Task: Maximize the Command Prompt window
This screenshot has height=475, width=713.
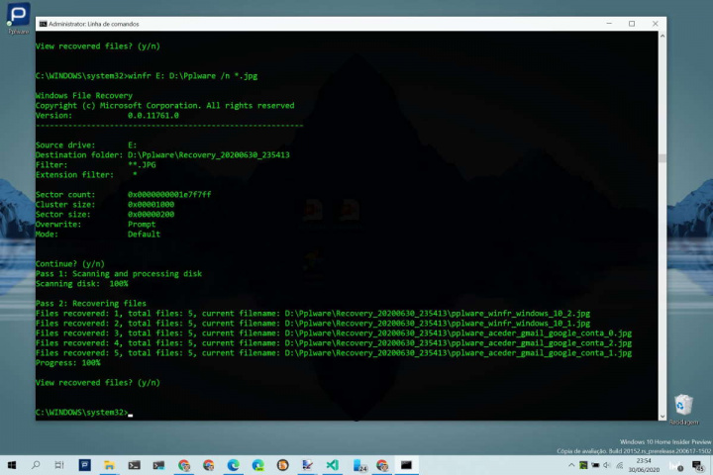Action: [632, 24]
